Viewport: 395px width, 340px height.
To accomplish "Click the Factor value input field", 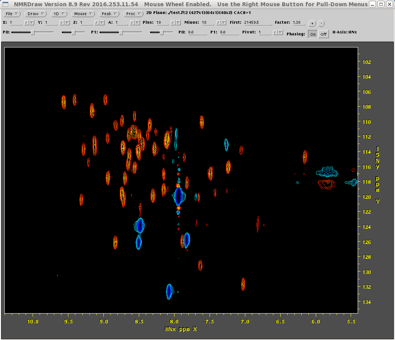I will pos(299,23).
